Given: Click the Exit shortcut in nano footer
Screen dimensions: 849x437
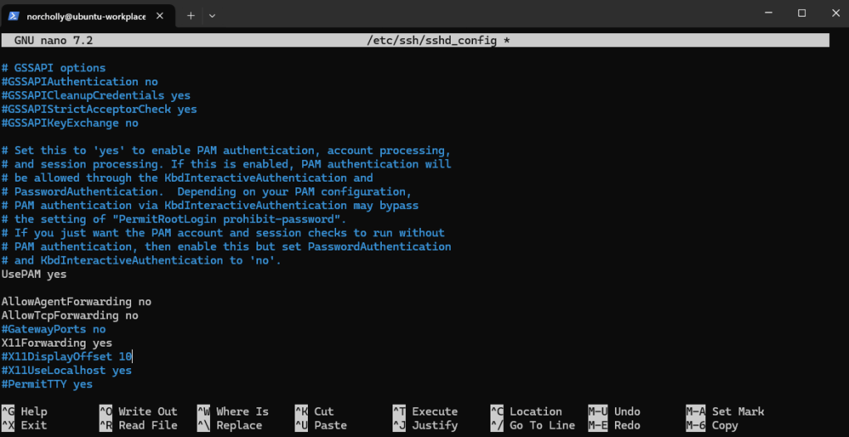Looking at the screenshot, I should (33, 425).
